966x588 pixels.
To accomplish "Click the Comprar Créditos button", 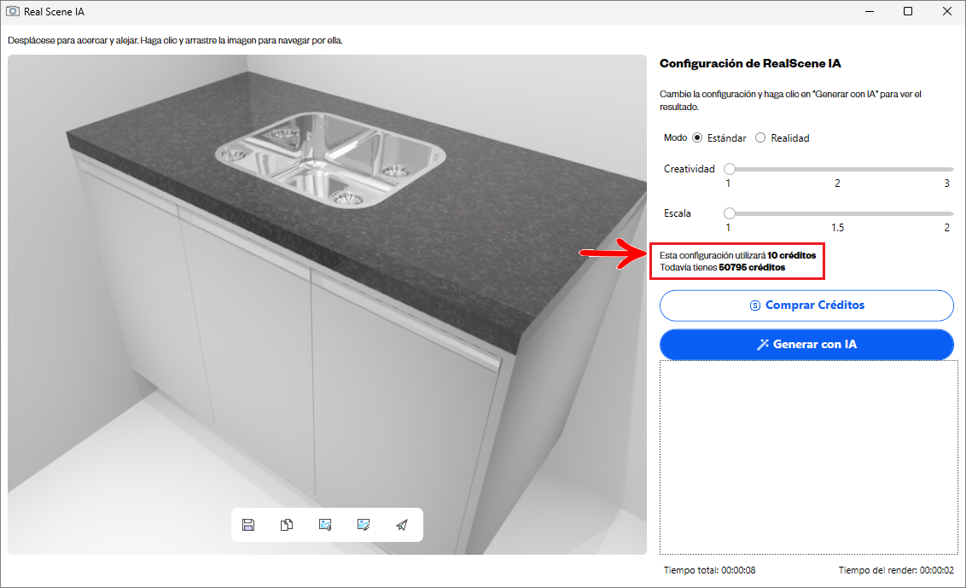I will tap(806, 306).
